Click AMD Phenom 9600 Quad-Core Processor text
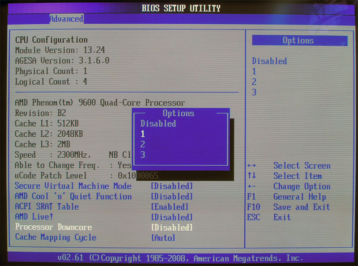Screen dimensions: 358x266 tap(100, 102)
